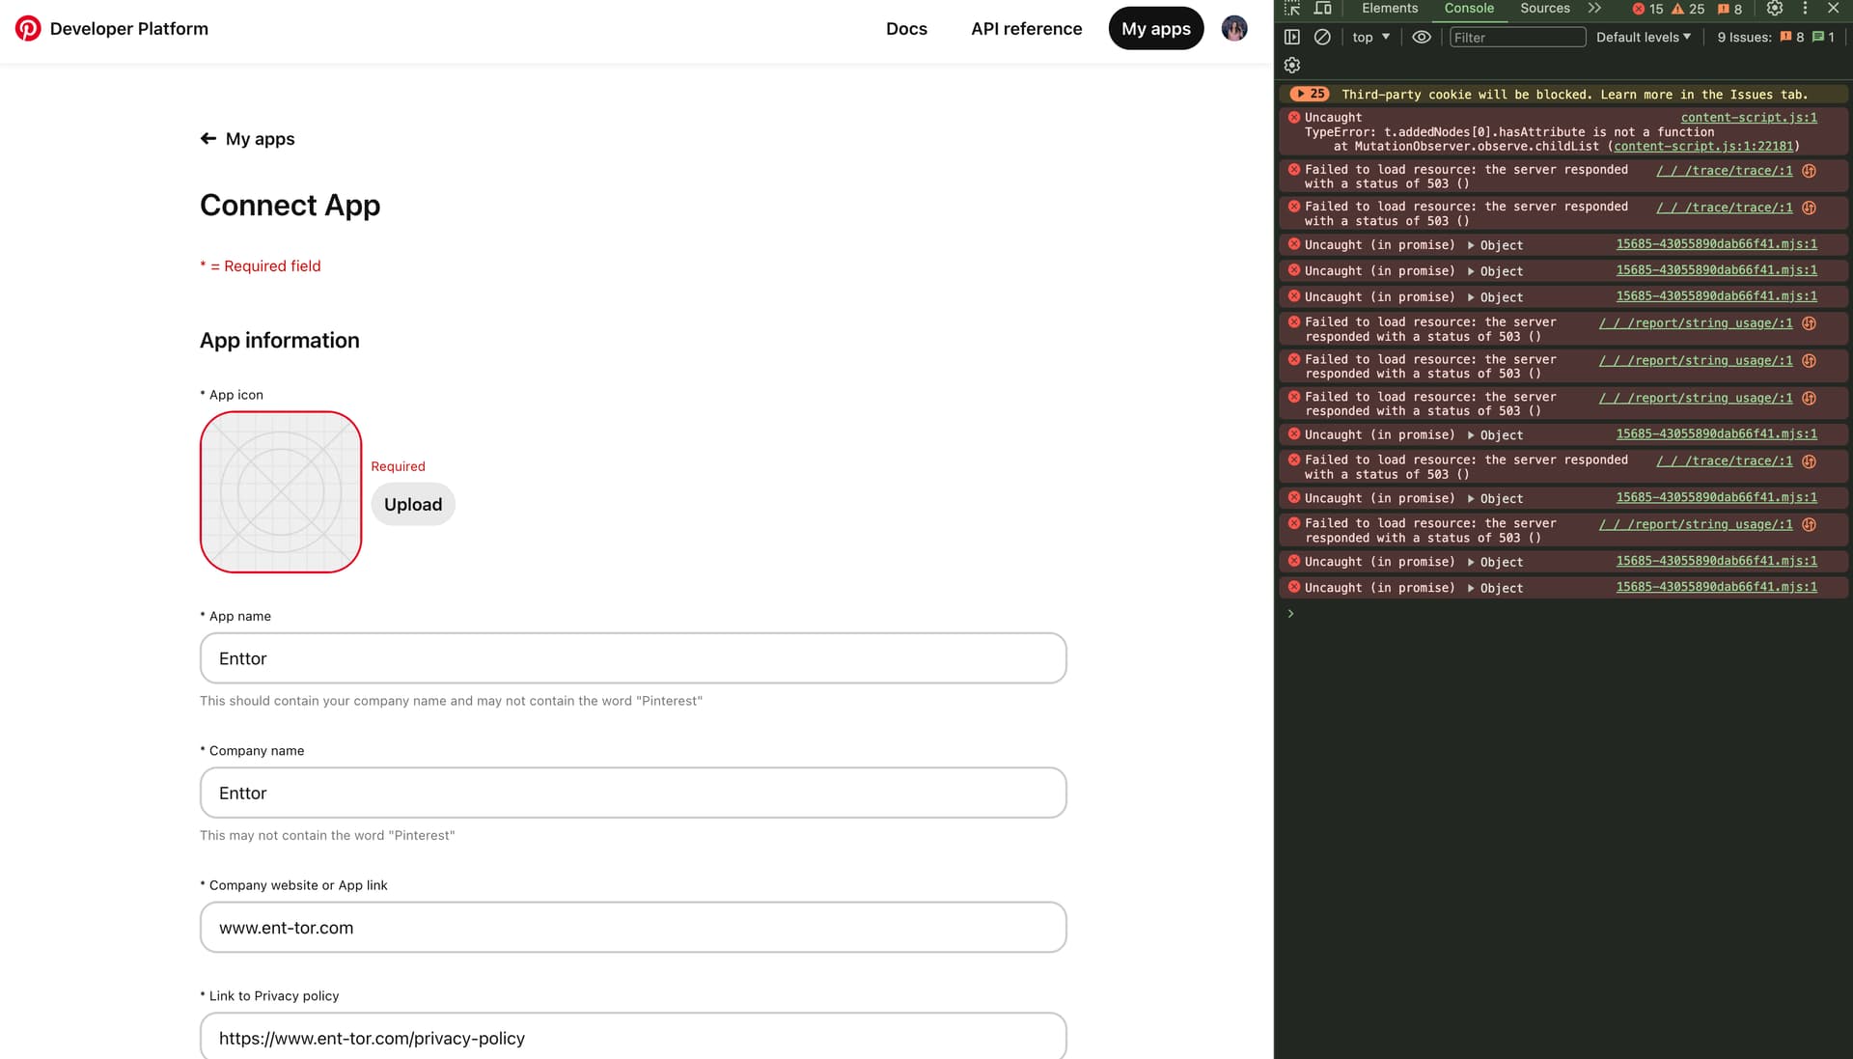Activate the inspect element picker icon

(1292, 9)
